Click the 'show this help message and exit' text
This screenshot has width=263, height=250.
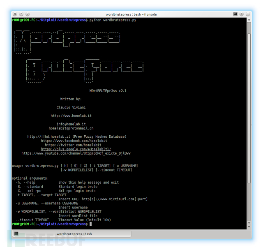[89, 183]
